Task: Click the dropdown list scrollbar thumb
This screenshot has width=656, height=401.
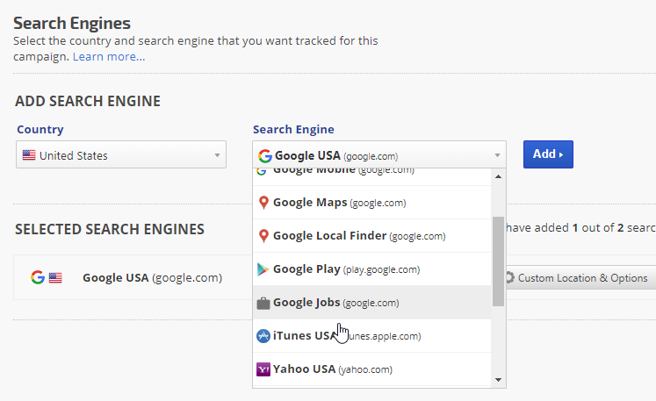Action: (x=498, y=261)
